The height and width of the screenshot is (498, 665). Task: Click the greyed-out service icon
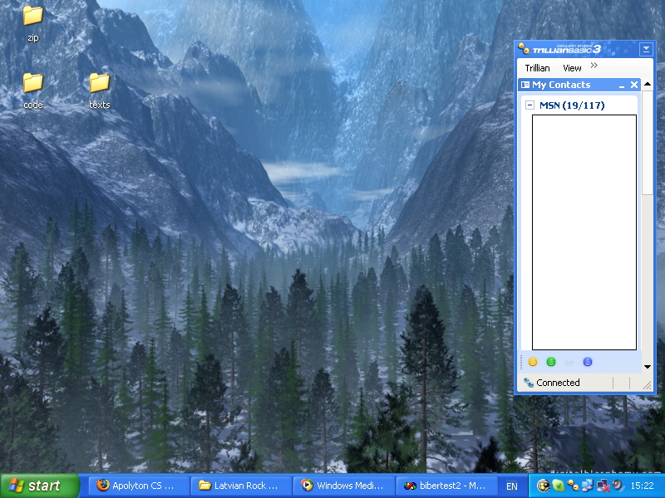(x=569, y=362)
